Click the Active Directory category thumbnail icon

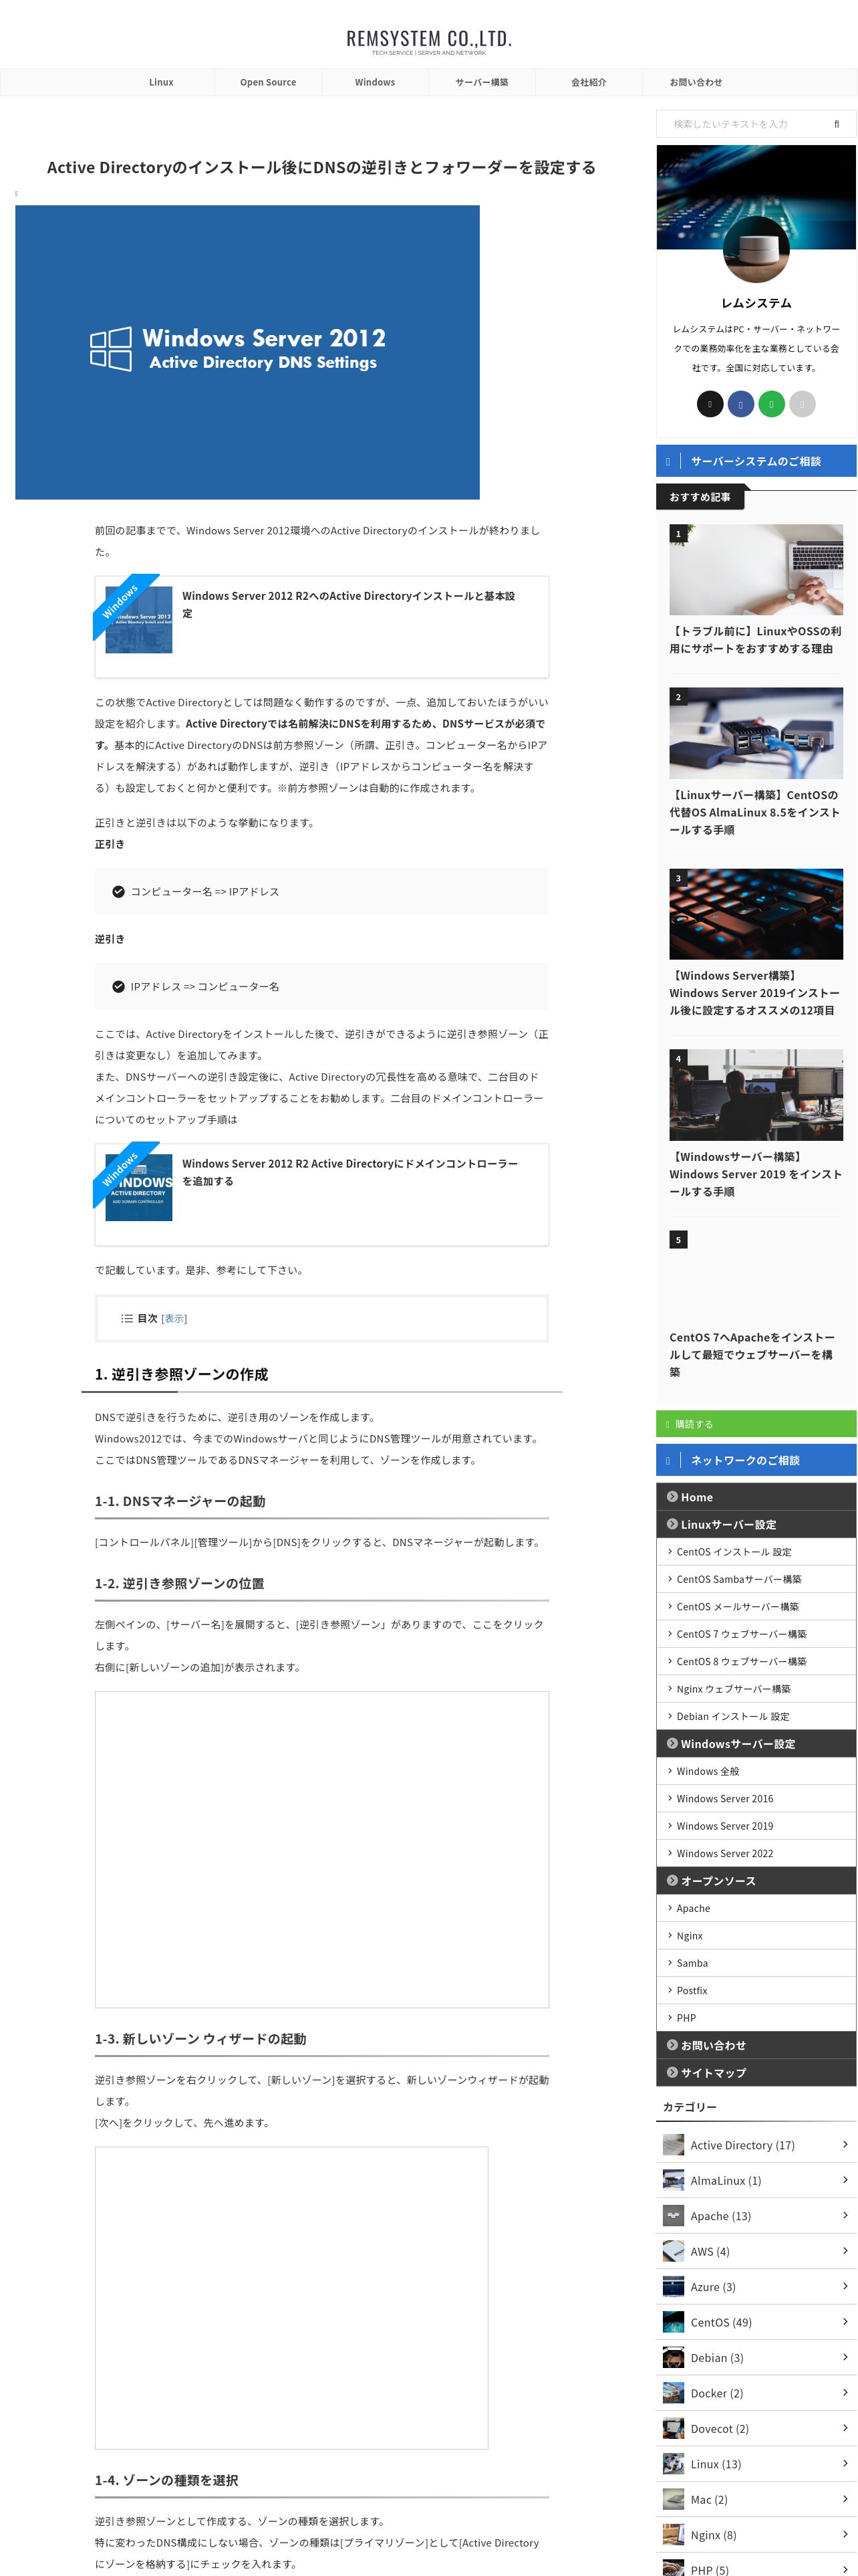point(673,2145)
